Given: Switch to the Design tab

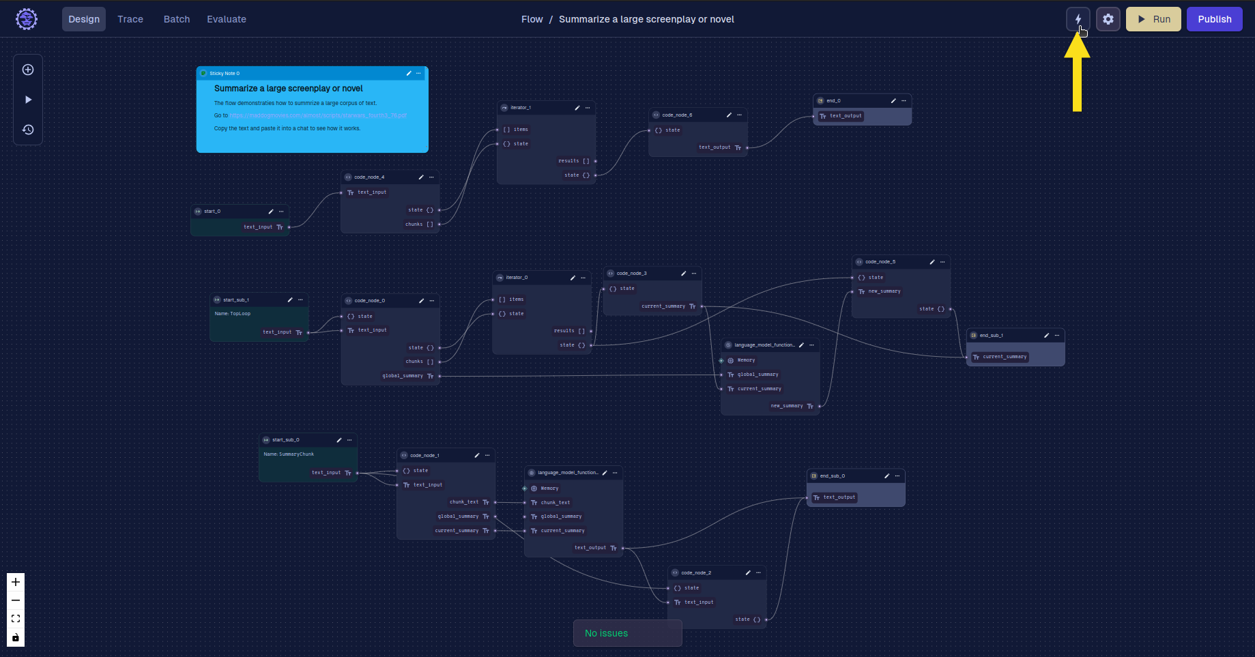Looking at the screenshot, I should (84, 19).
